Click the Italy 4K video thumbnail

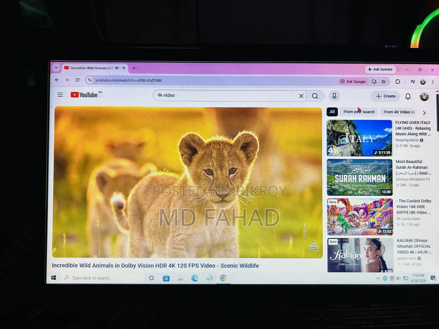(x=359, y=138)
